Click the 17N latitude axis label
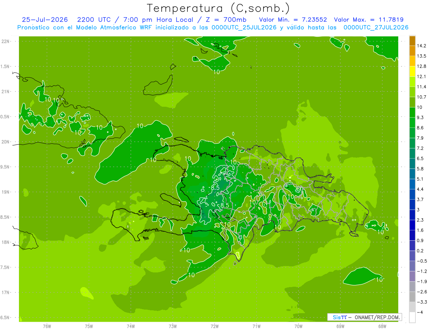Viewport: 429px width, 331px height. coord(6,292)
